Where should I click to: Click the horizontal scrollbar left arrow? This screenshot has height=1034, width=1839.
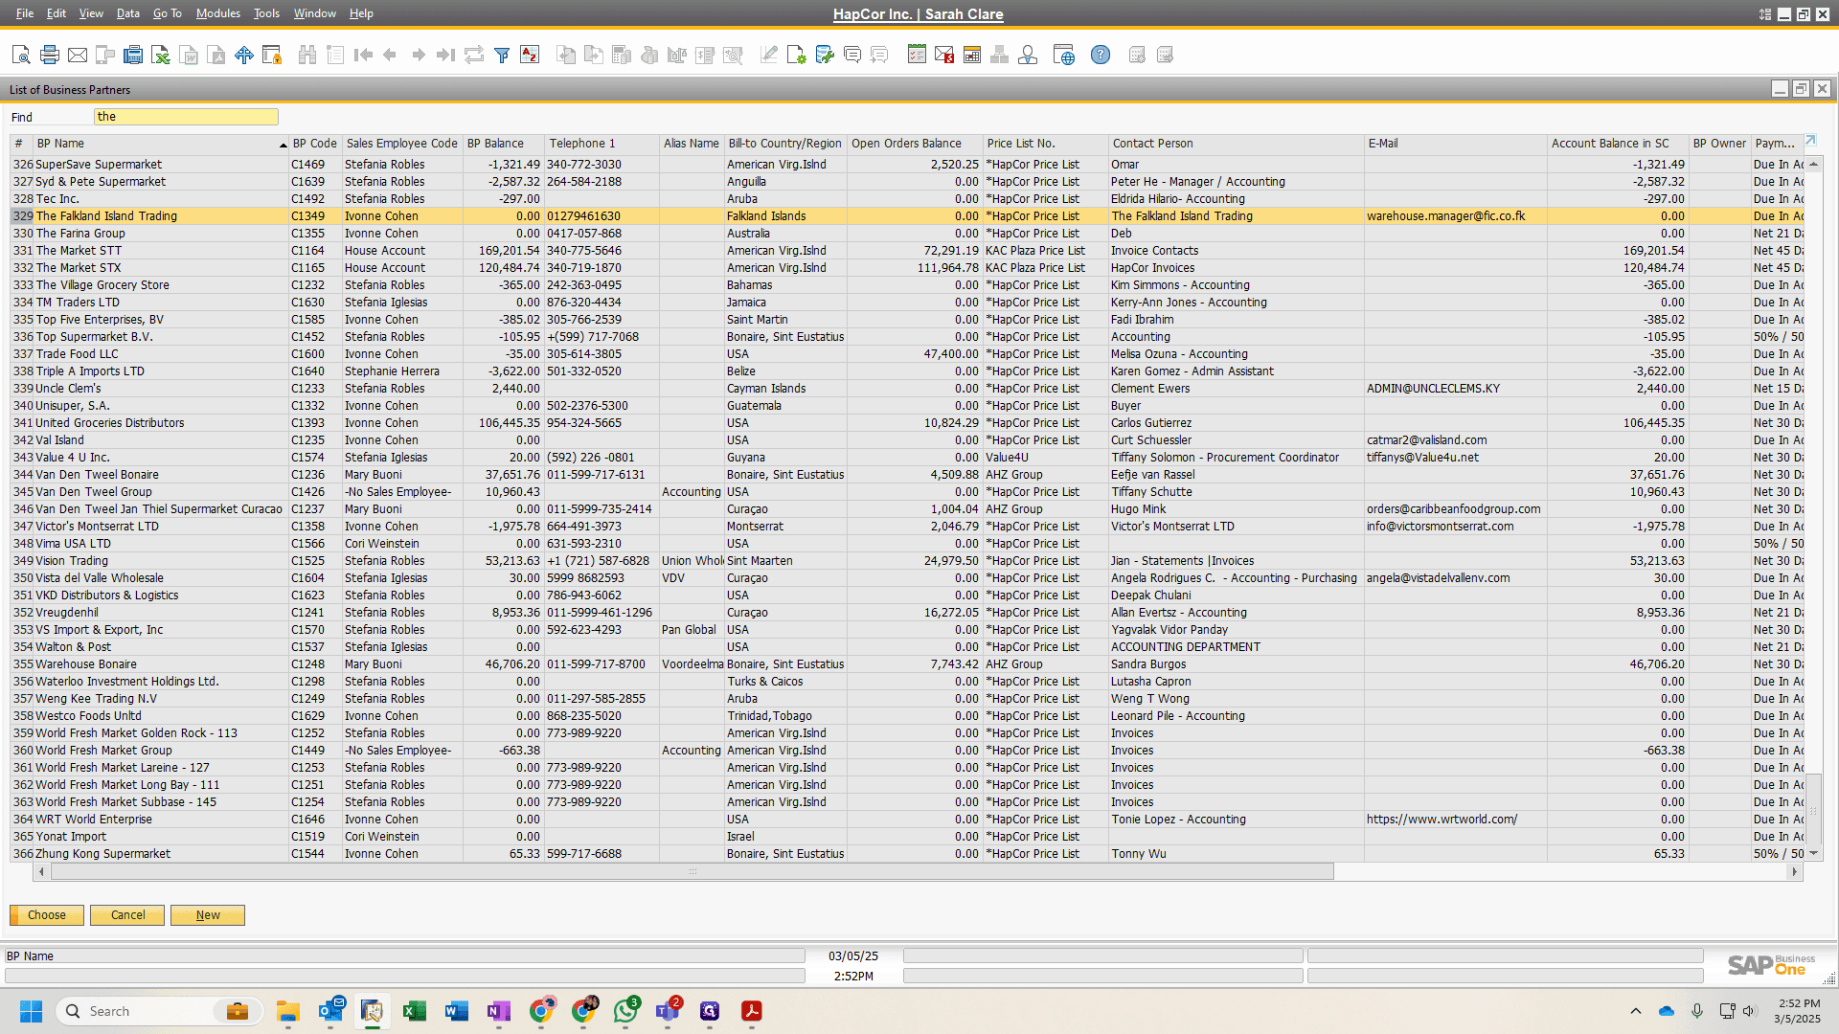tap(41, 872)
